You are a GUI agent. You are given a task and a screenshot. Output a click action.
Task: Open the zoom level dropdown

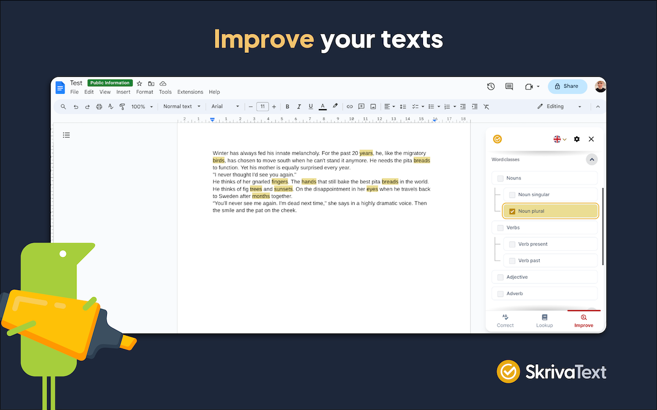(x=142, y=107)
